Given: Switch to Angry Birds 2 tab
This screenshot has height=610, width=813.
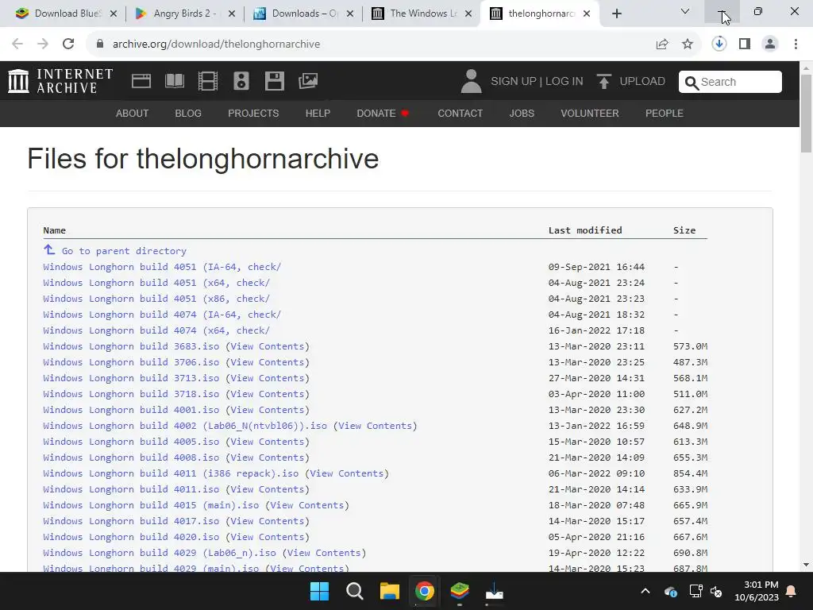Looking at the screenshot, I should tap(184, 14).
